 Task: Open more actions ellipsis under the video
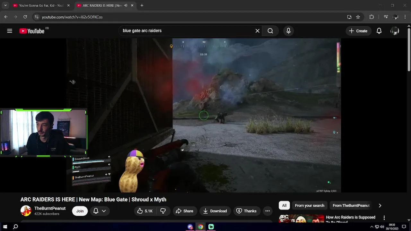(267, 211)
